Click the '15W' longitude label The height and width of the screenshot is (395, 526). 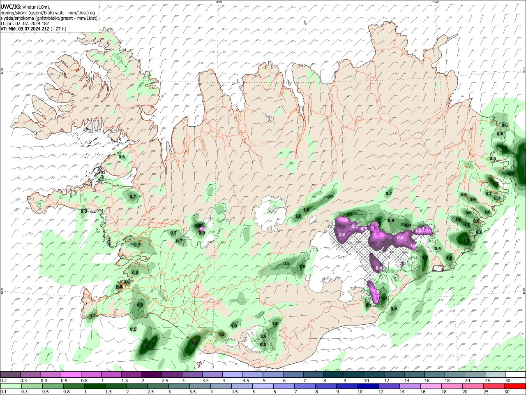pyautogui.click(x=436, y=2)
